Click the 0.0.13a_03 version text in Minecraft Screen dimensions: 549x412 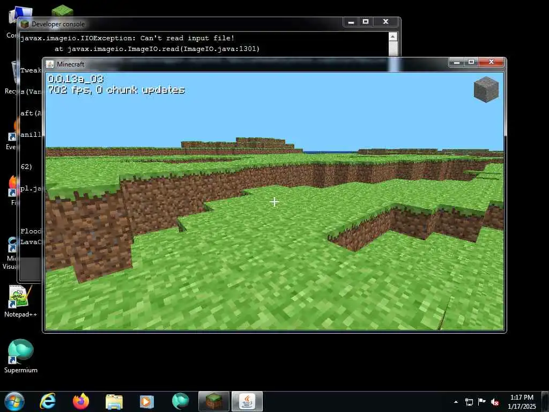coord(75,79)
